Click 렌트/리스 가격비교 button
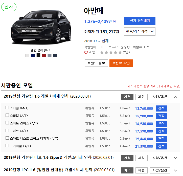 140,31
